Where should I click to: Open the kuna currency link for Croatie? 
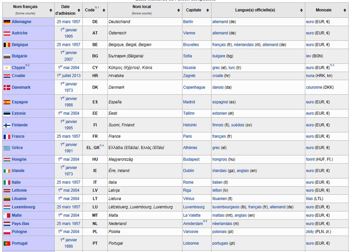(310, 76)
